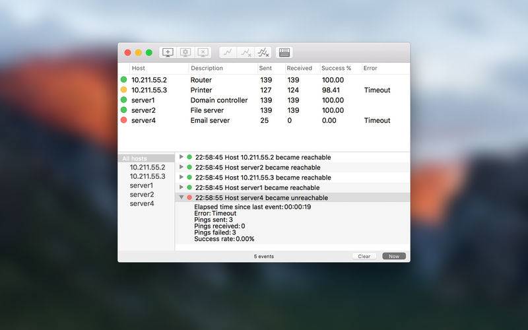Expand the 10.211.55.3 became reachable event
This screenshot has width=528, height=330.
[x=181, y=177]
